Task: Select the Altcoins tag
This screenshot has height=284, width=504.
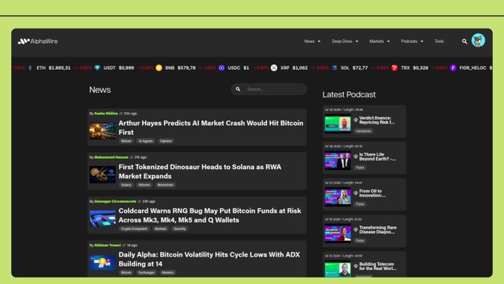Action: point(145,185)
